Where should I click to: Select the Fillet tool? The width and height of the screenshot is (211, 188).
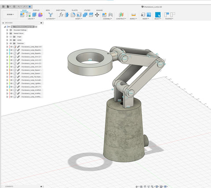pyautogui.click(x=73, y=14)
